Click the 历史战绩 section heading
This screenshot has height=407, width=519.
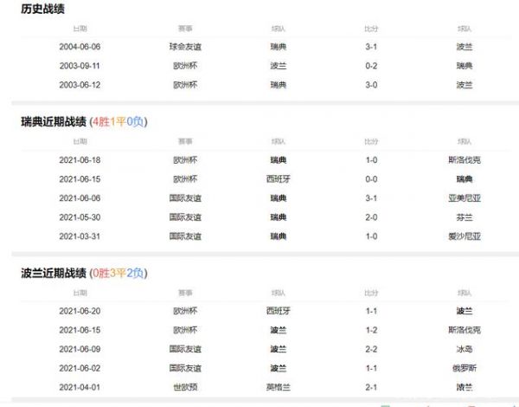point(42,9)
